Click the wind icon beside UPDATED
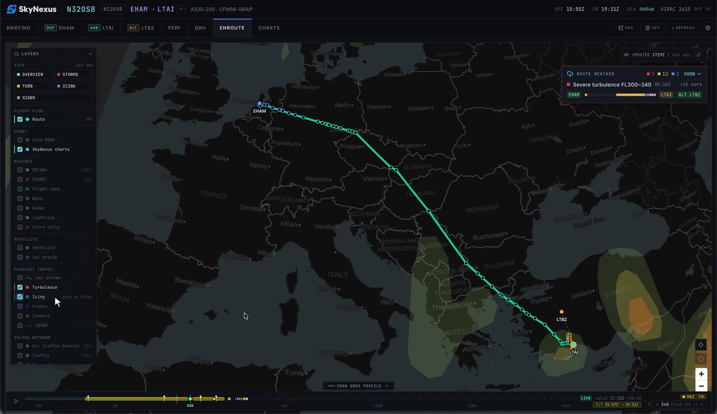The width and height of the screenshot is (717, 414). click(627, 55)
